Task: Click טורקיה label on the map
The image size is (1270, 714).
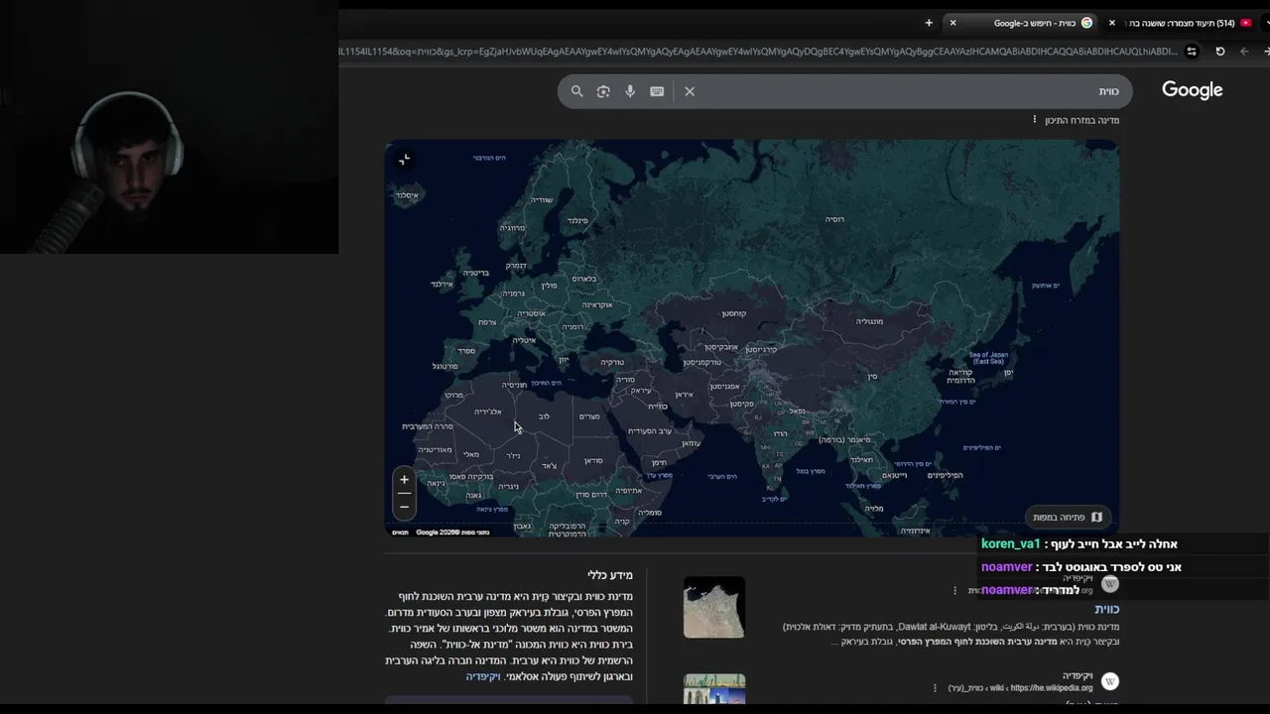Action: pyautogui.click(x=613, y=363)
